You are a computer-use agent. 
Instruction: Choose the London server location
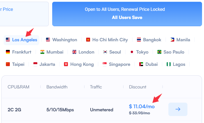point(83,52)
